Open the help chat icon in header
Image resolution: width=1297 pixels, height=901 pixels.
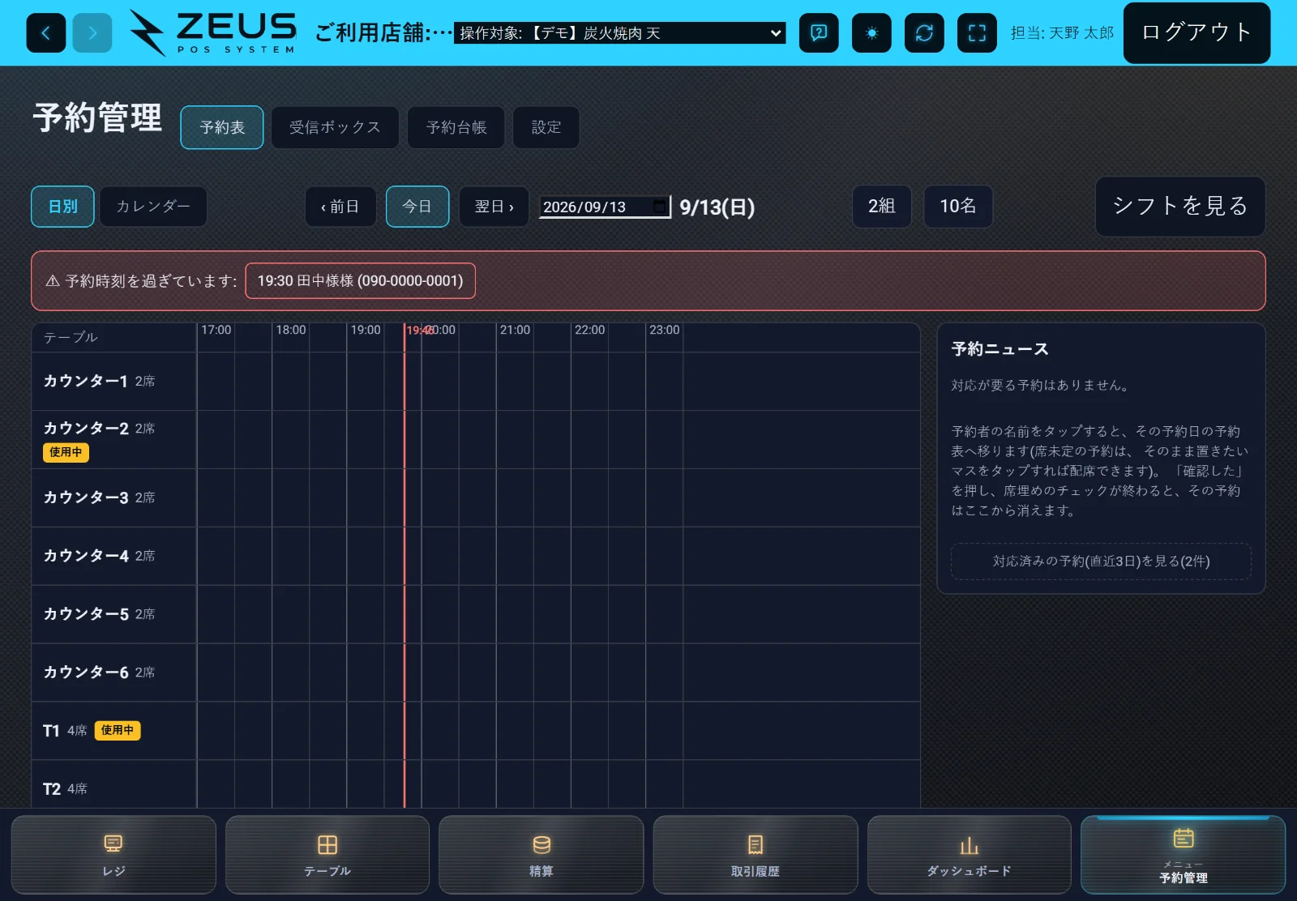point(819,33)
